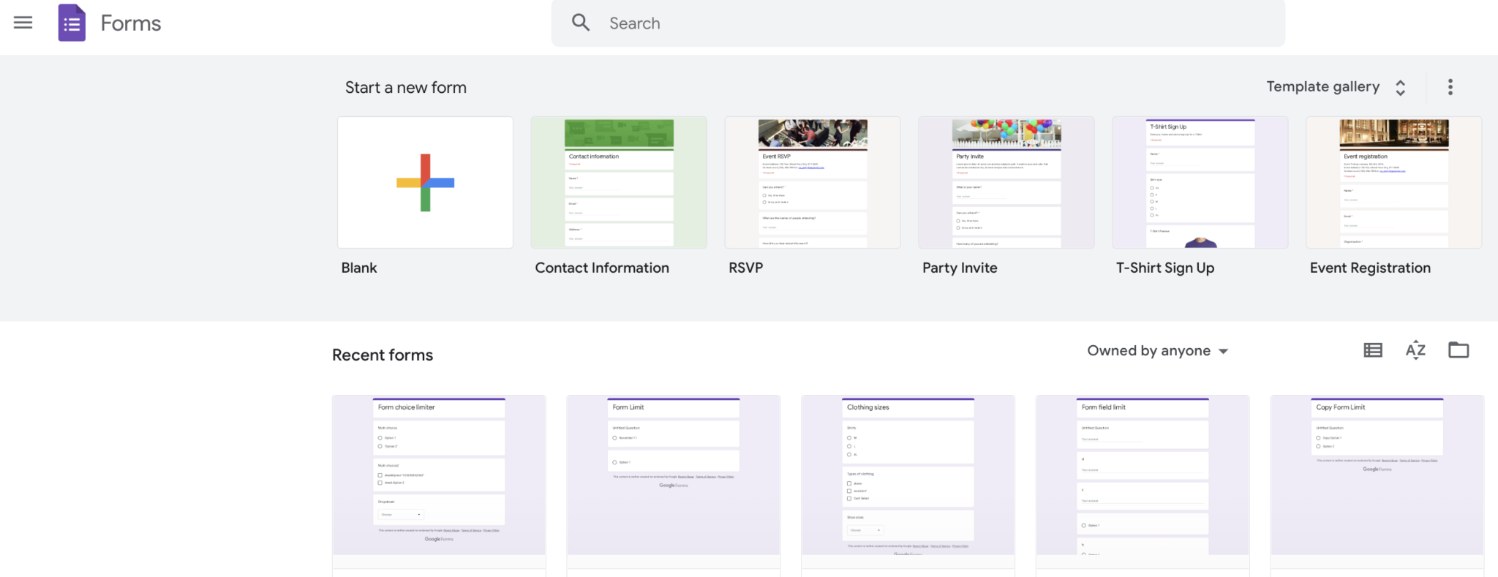Open the 'Clothing sizes' recent form

908,475
